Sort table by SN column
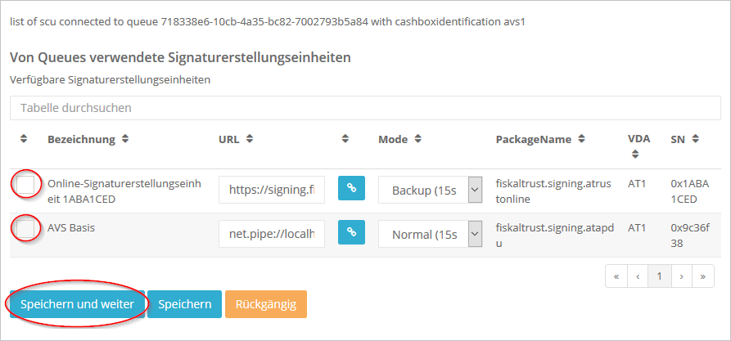 click(x=695, y=140)
